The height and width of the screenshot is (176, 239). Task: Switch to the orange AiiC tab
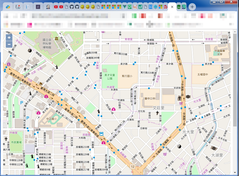click(x=135, y=7)
